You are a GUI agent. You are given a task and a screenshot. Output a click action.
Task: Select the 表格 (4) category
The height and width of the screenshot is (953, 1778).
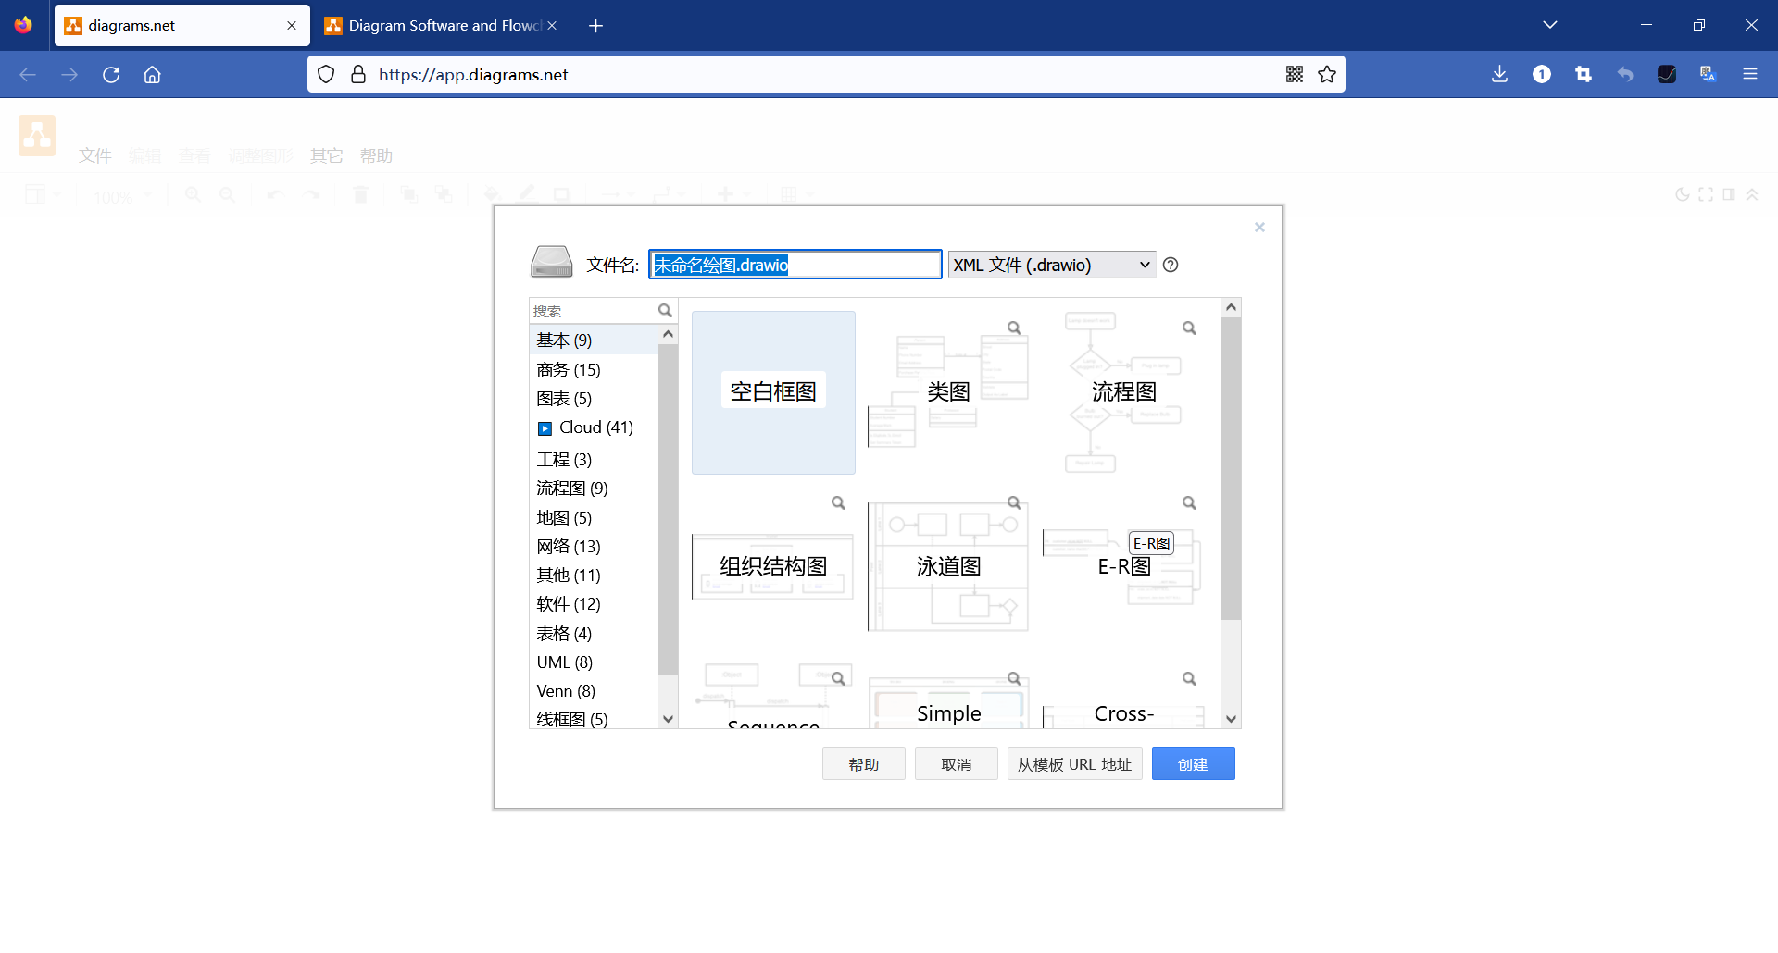click(x=594, y=634)
